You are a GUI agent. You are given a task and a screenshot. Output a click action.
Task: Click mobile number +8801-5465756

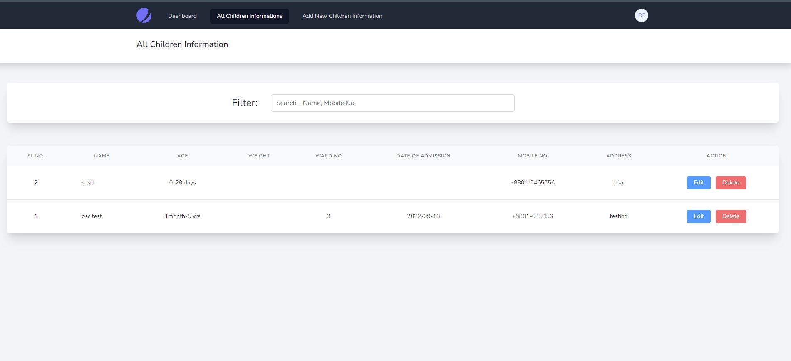(x=532, y=183)
